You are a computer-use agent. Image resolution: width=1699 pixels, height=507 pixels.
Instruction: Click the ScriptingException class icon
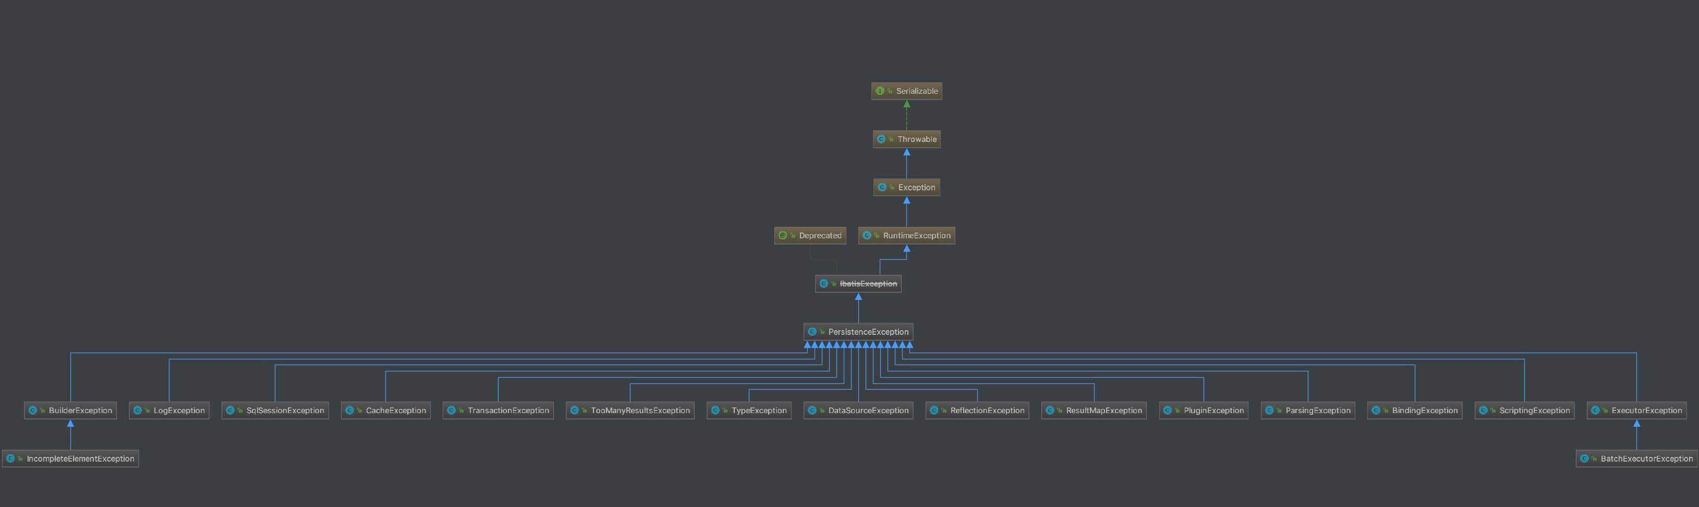pyautogui.click(x=1483, y=410)
